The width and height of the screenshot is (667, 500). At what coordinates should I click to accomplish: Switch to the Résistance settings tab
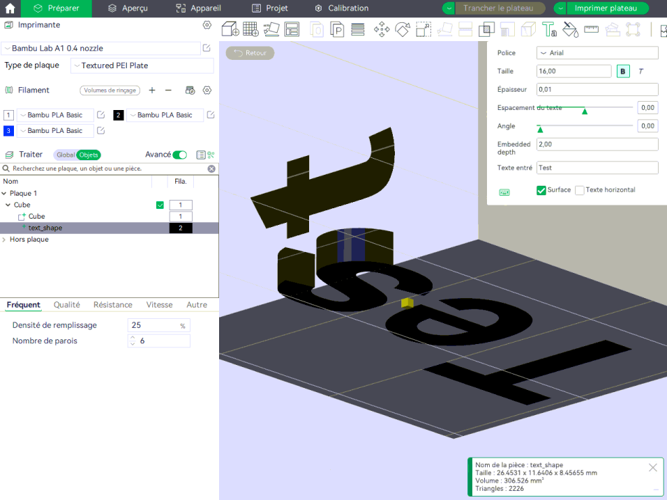pyautogui.click(x=113, y=305)
